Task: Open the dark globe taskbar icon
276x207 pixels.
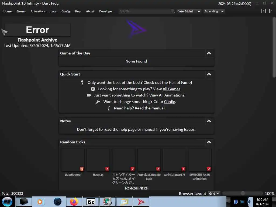Action: coord(57,202)
